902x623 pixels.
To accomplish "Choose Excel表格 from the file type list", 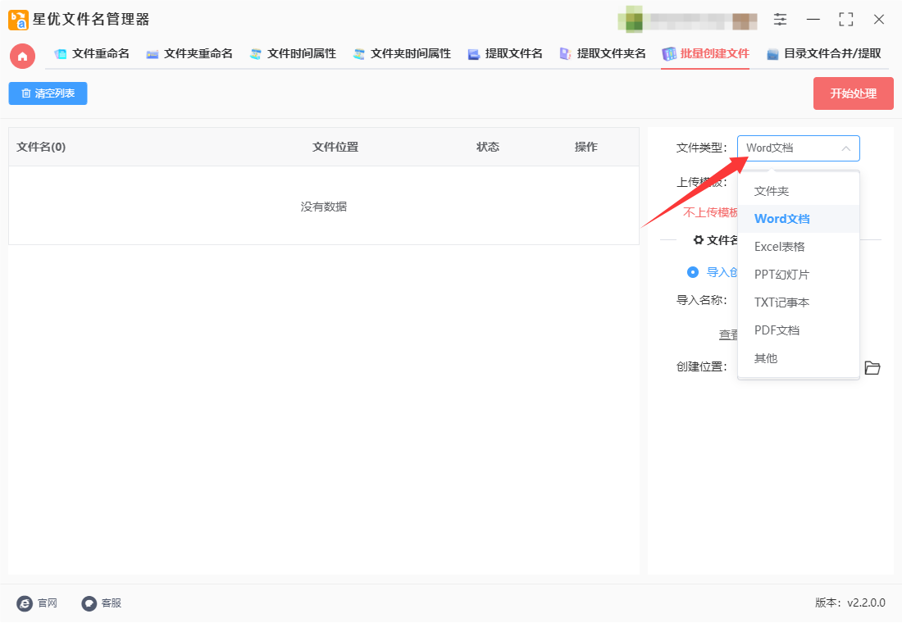I will point(799,247).
